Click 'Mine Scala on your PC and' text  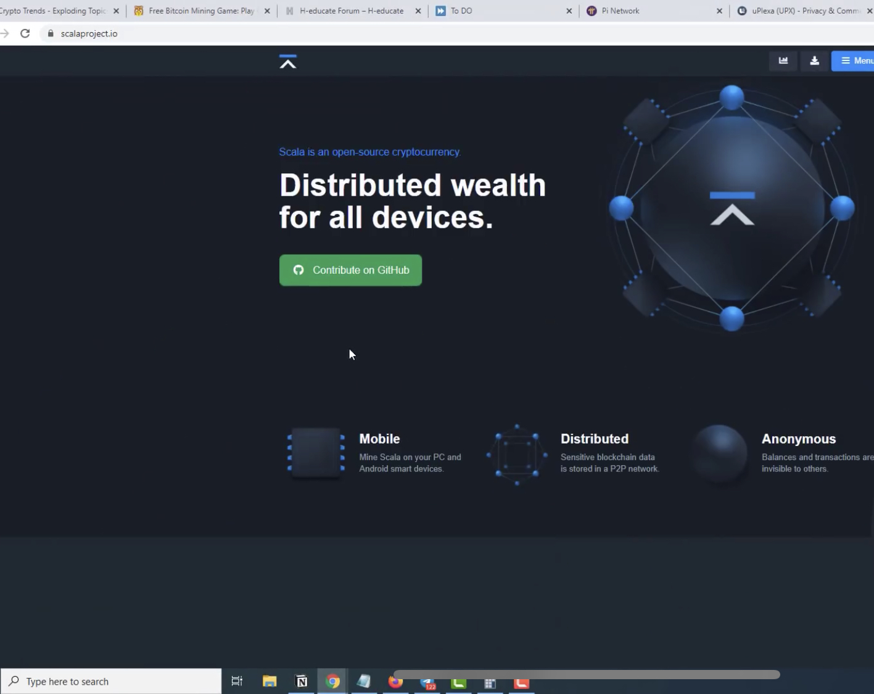pos(410,457)
